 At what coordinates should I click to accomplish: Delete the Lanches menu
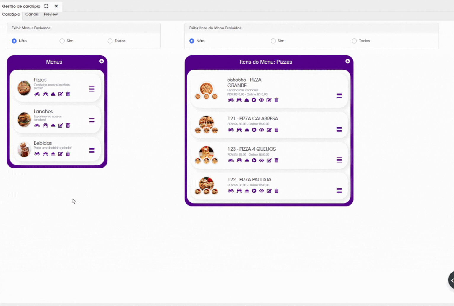tap(68, 125)
